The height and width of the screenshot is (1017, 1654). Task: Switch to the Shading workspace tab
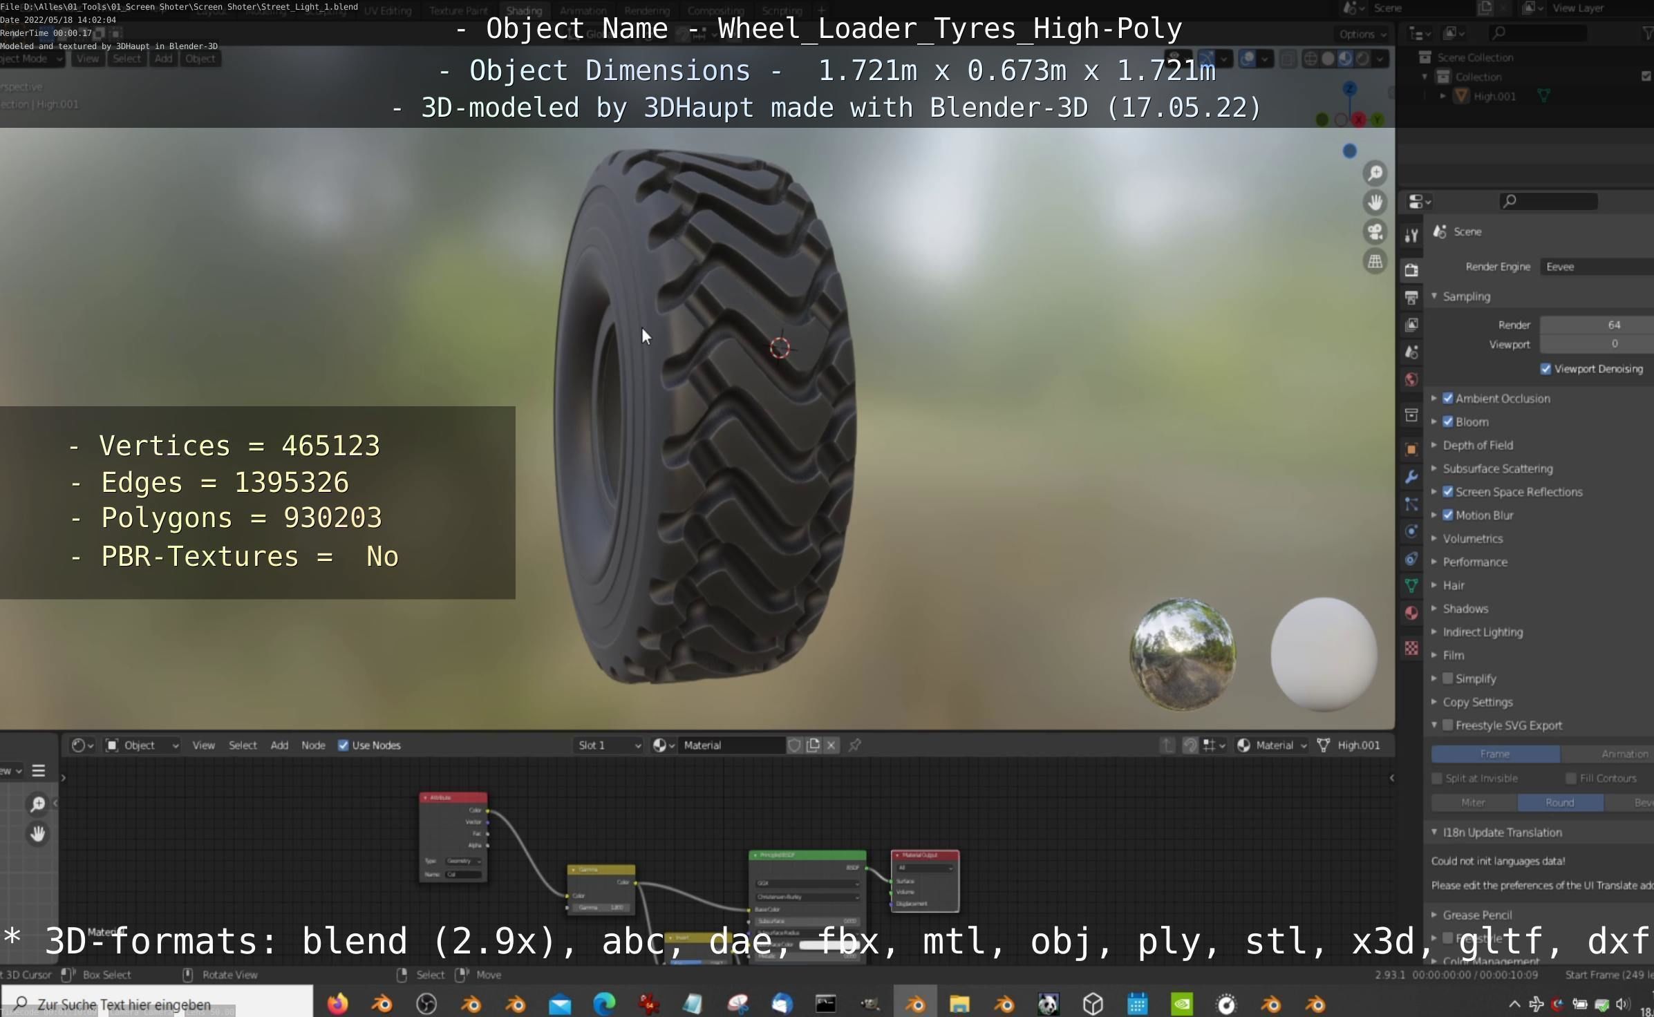pos(524,10)
